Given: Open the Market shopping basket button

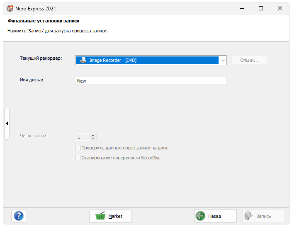Looking at the screenshot, I should [x=110, y=216].
